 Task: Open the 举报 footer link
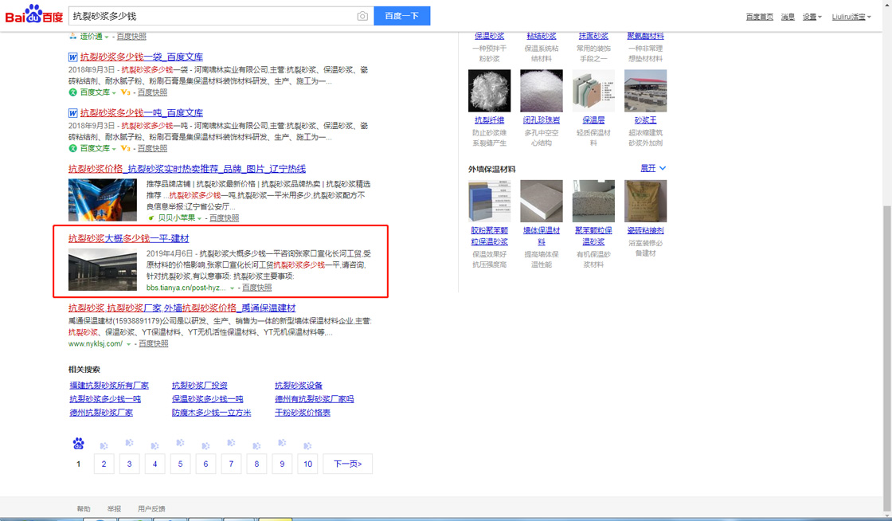click(x=114, y=509)
